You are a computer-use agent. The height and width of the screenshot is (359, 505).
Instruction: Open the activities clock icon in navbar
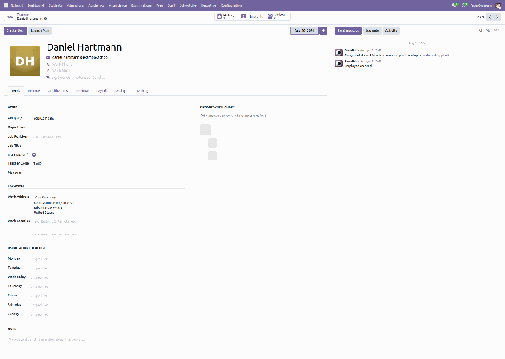pos(465,5)
